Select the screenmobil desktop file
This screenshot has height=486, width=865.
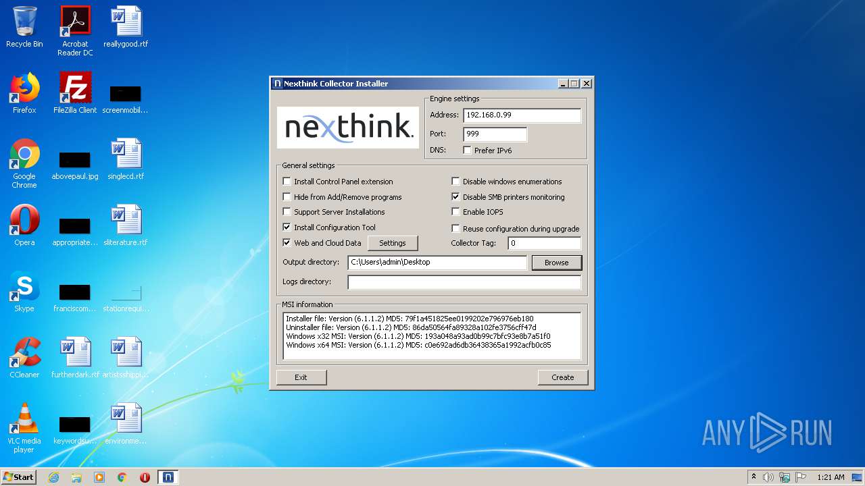[x=126, y=98]
